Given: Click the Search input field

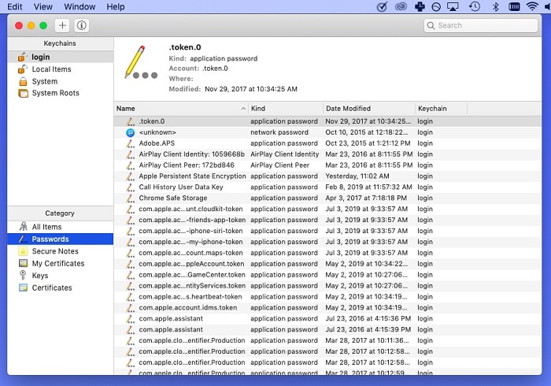Looking at the screenshot, I should tap(481, 25).
